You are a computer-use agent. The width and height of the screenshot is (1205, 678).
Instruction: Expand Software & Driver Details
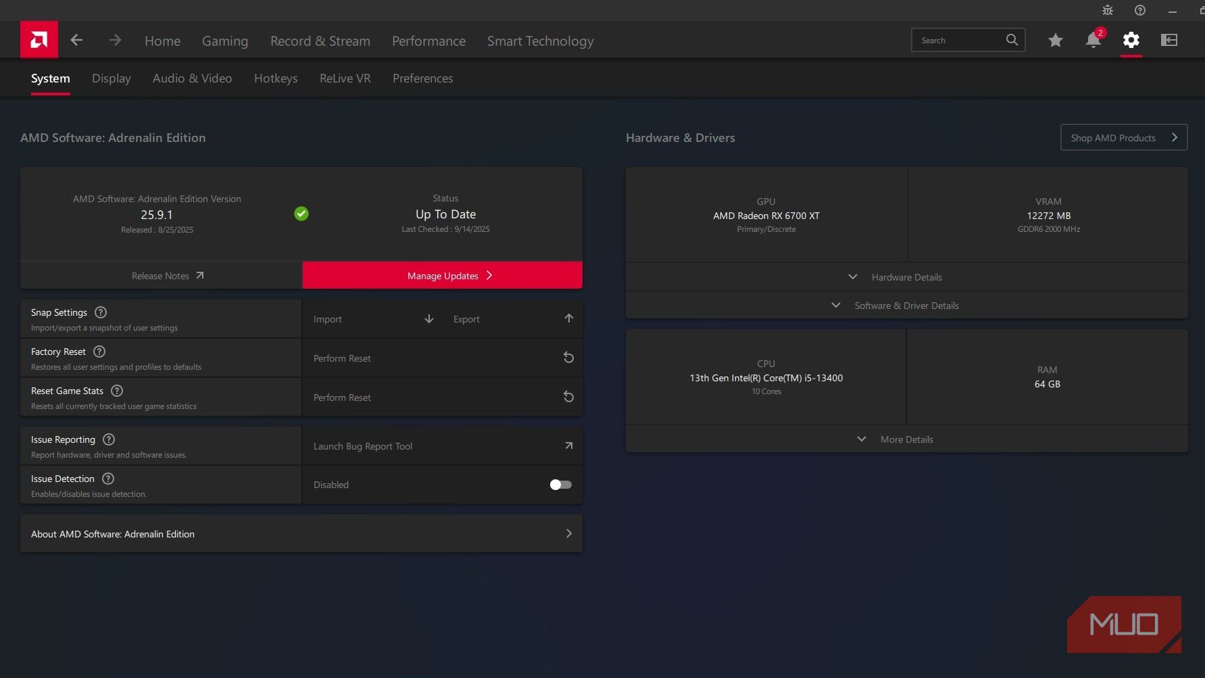[x=906, y=306]
